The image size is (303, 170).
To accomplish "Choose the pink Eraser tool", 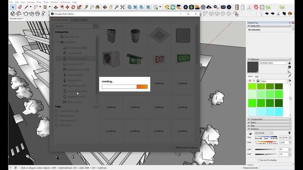I will click(x=19, y=8).
